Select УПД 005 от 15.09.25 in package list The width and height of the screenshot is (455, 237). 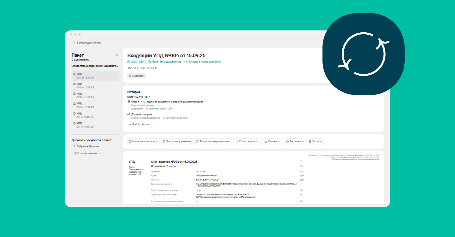(x=85, y=86)
